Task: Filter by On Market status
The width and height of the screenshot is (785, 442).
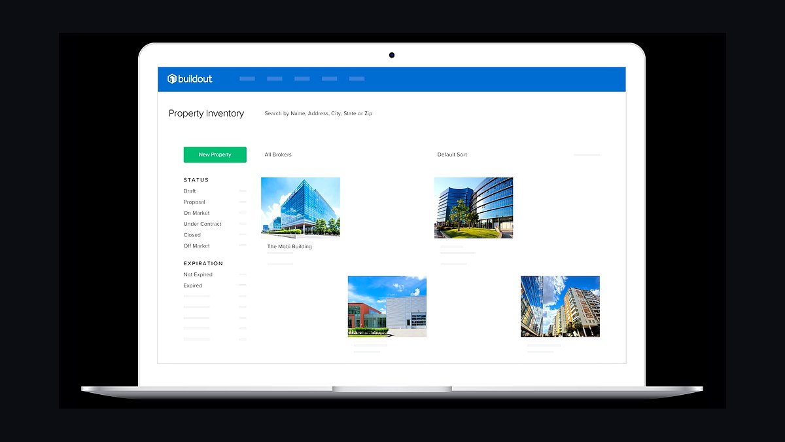Action: [196, 213]
